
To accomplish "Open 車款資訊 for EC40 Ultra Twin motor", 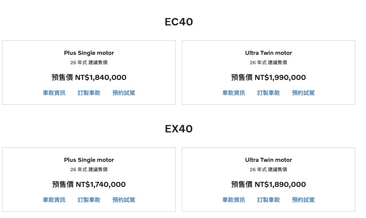I will pos(233,93).
